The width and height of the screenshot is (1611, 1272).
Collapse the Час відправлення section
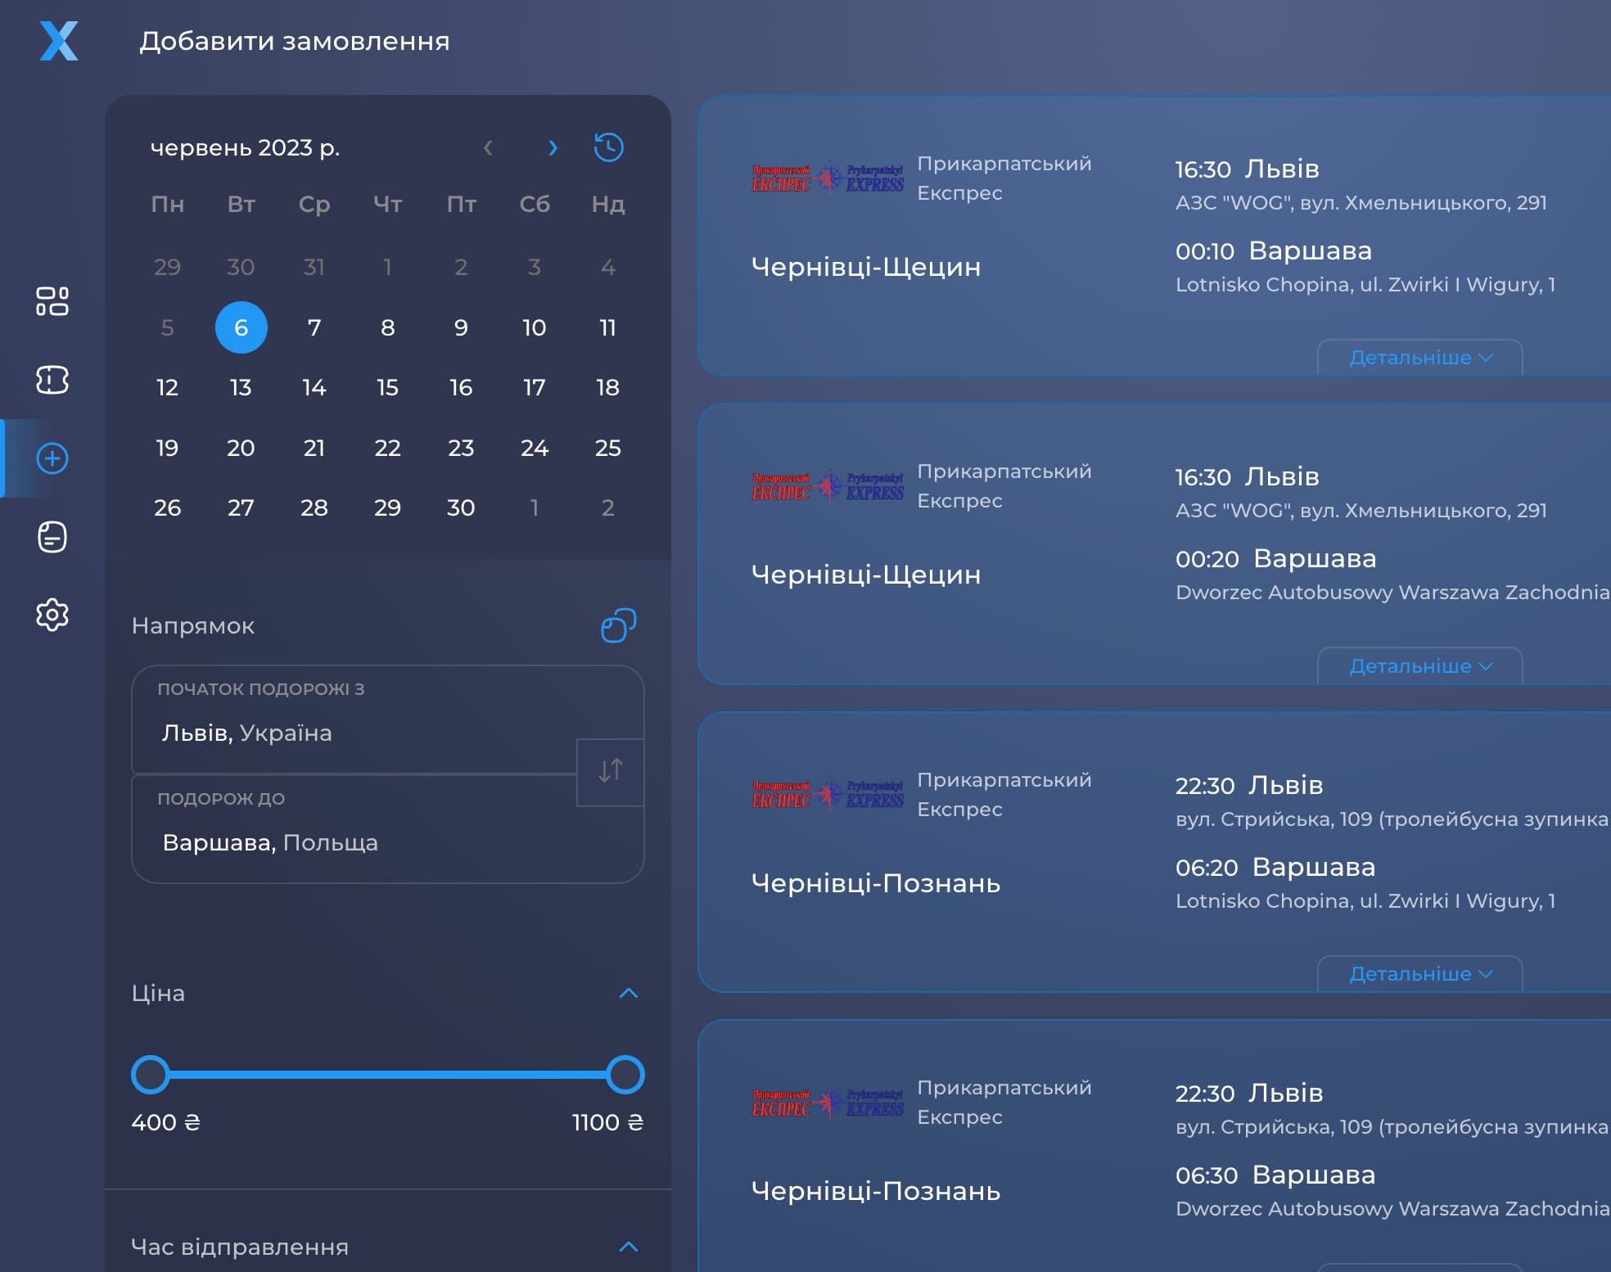pos(628,1247)
